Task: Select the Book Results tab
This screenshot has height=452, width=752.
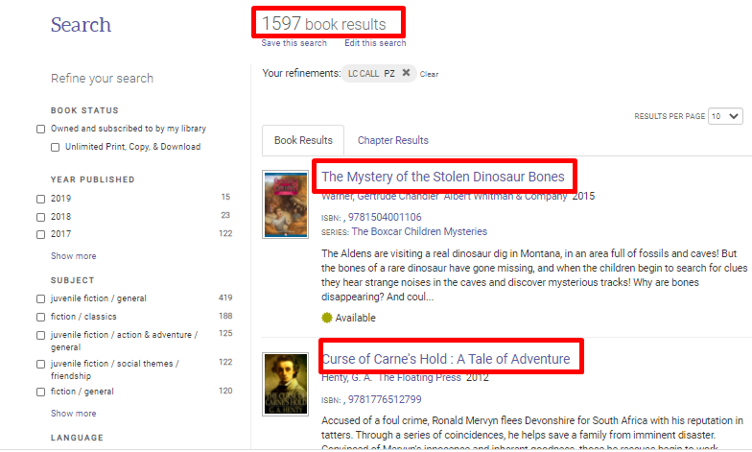Action: coord(303,141)
